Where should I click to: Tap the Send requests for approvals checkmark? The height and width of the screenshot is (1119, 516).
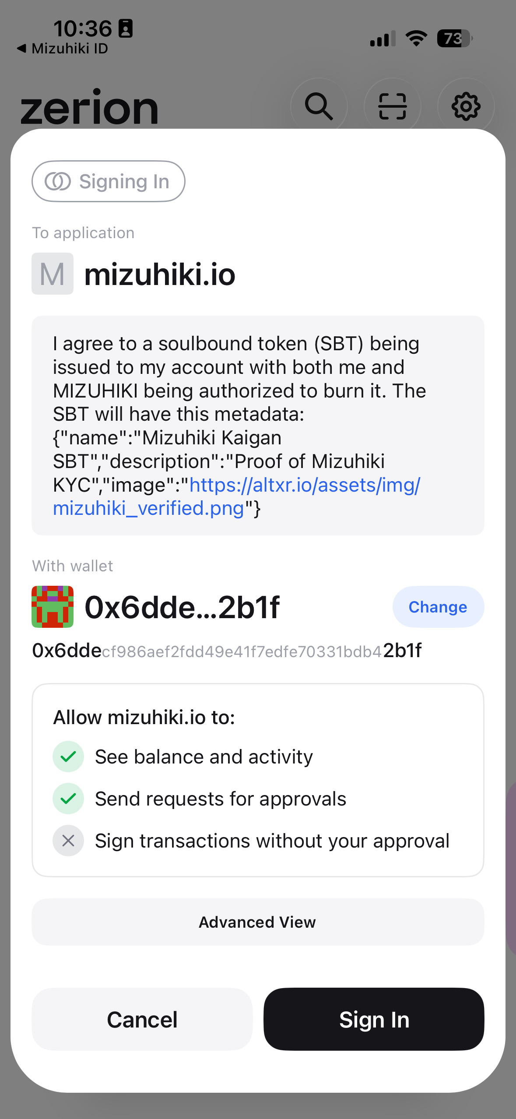(x=68, y=799)
